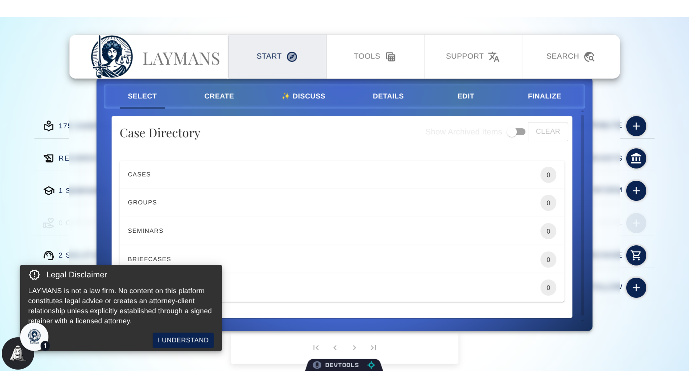689x388 pixels.
Task: Enable Show Archived Items
Action: pyautogui.click(x=517, y=131)
